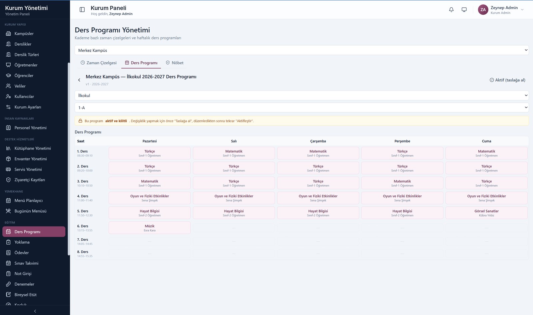Go back with the left arrow

pos(79,80)
